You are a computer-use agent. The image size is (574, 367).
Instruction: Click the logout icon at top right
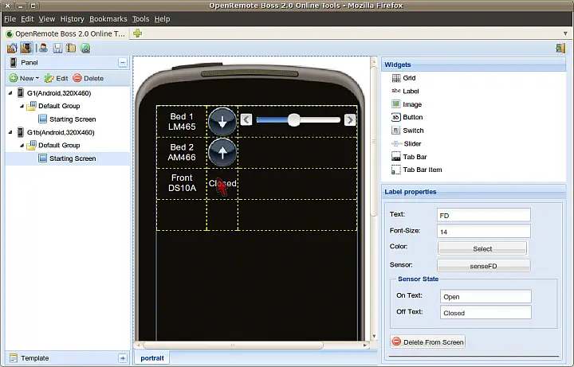(560, 48)
